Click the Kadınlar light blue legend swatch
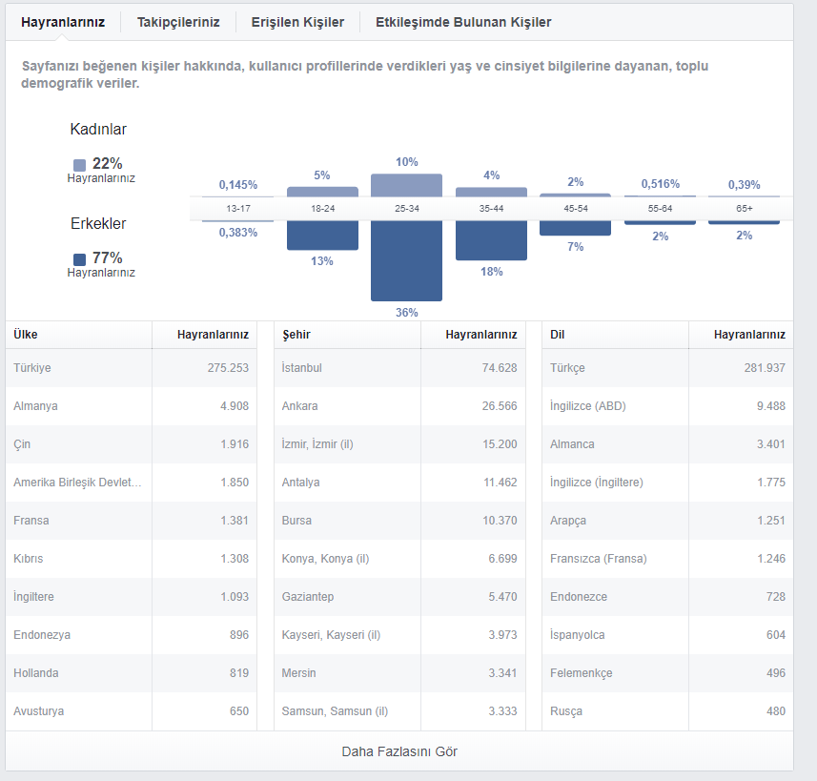The height and width of the screenshot is (781, 817). (80, 165)
